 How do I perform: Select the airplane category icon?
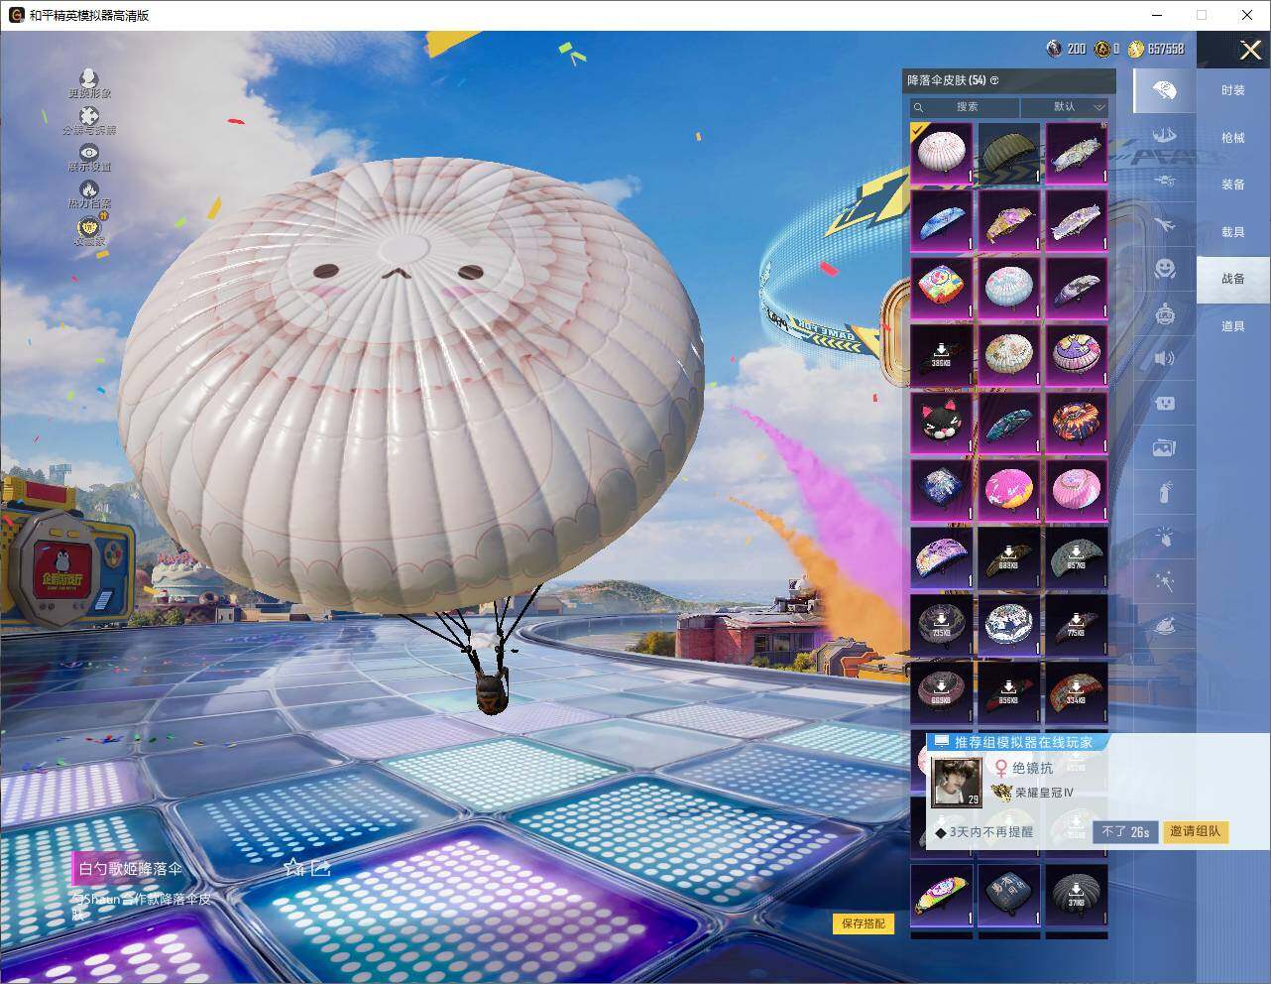pyautogui.click(x=1164, y=225)
